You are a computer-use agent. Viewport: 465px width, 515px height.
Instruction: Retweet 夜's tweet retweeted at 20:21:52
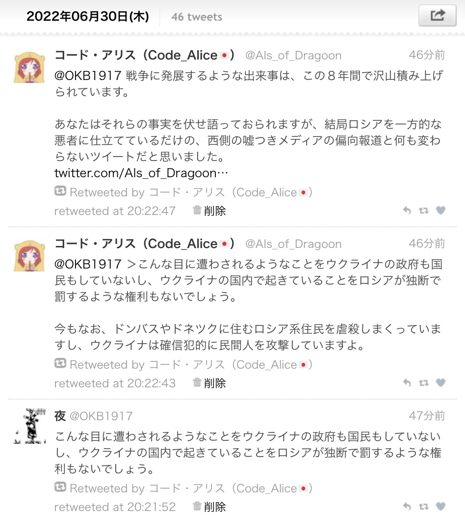(424, 507)
